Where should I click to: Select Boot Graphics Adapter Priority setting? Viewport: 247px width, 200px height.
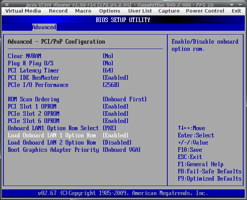point(53,150)
